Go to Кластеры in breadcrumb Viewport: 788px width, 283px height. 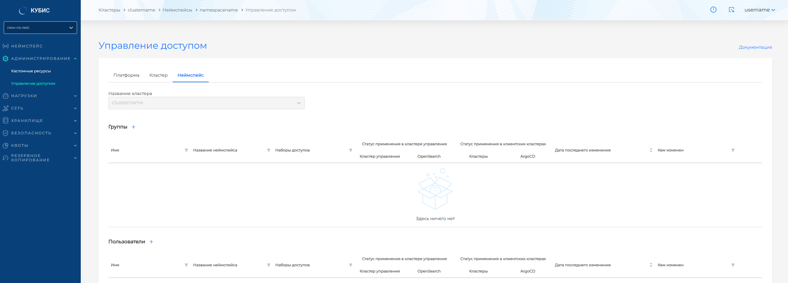point(109,10)
